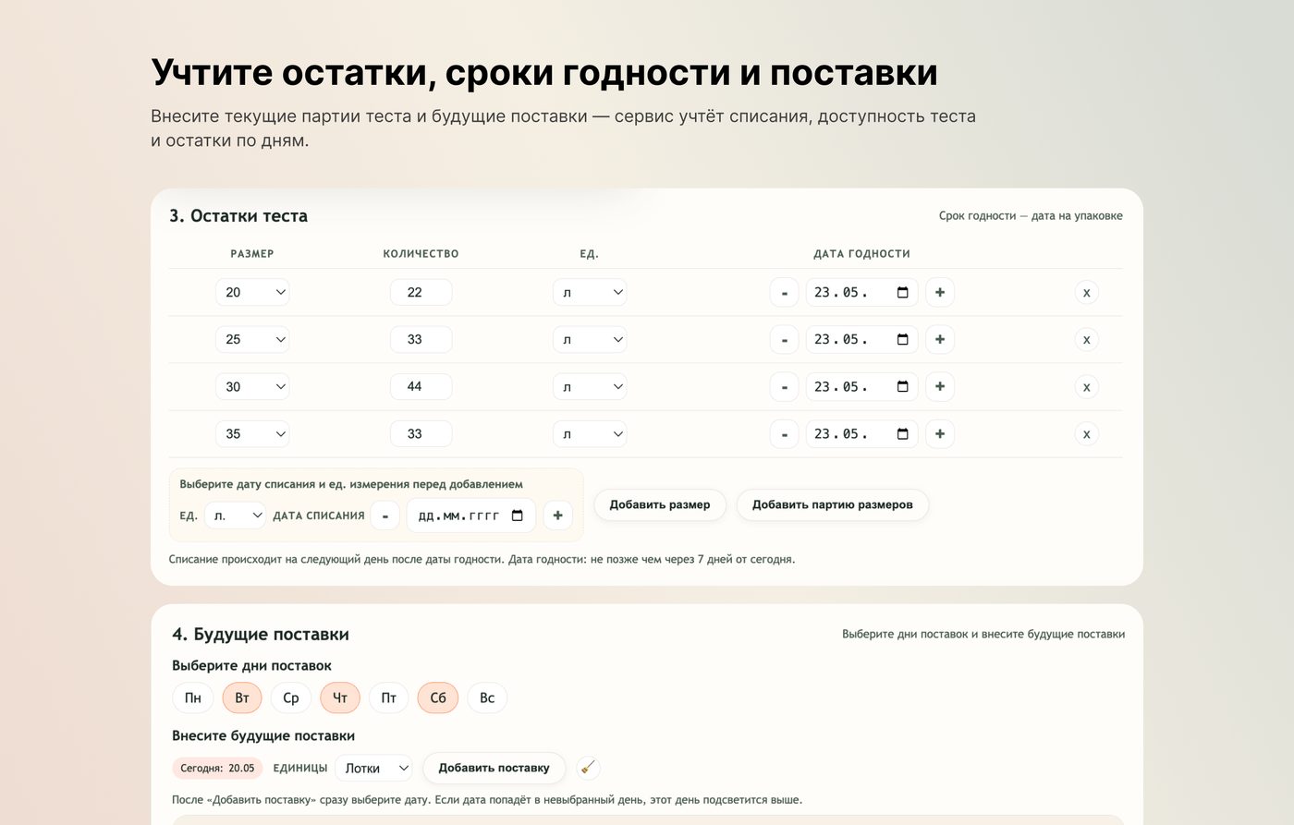The image size is (1294, 825).
Task: Open unit dropdown in size 30 row
Action: coord(590,387)
